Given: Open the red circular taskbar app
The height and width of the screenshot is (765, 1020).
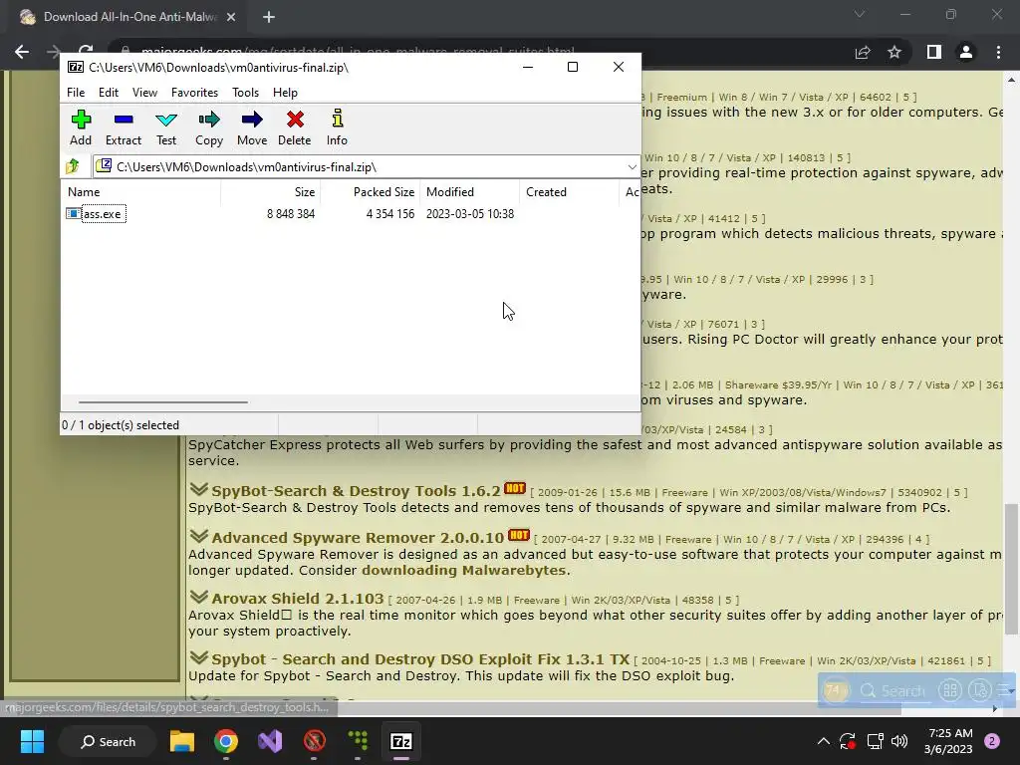Looking at the screenshot, I should coord(314,741).
